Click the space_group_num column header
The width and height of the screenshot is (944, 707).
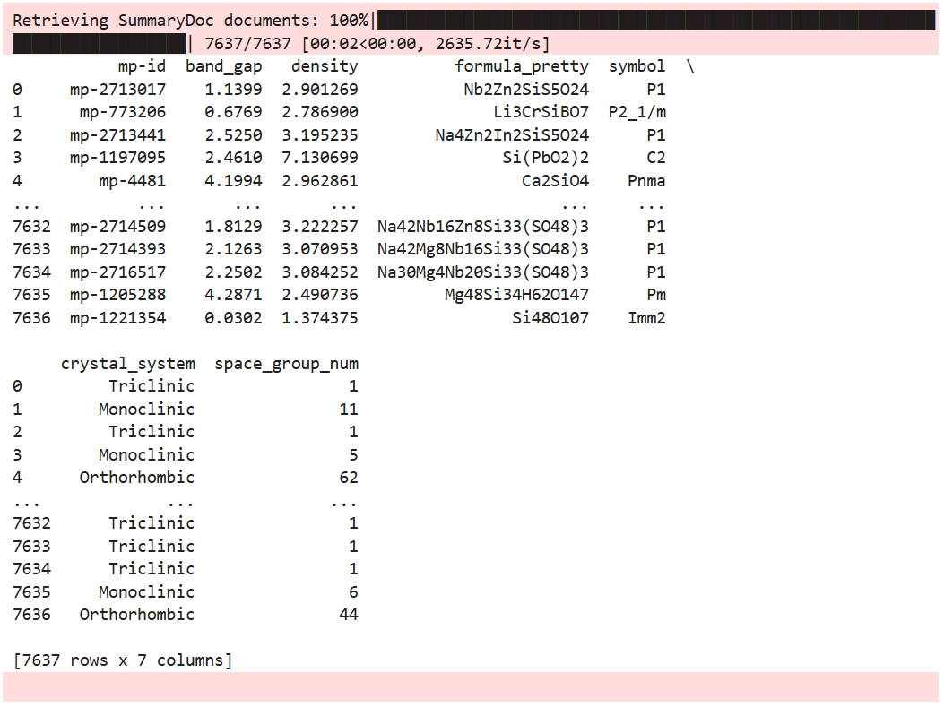286,363
